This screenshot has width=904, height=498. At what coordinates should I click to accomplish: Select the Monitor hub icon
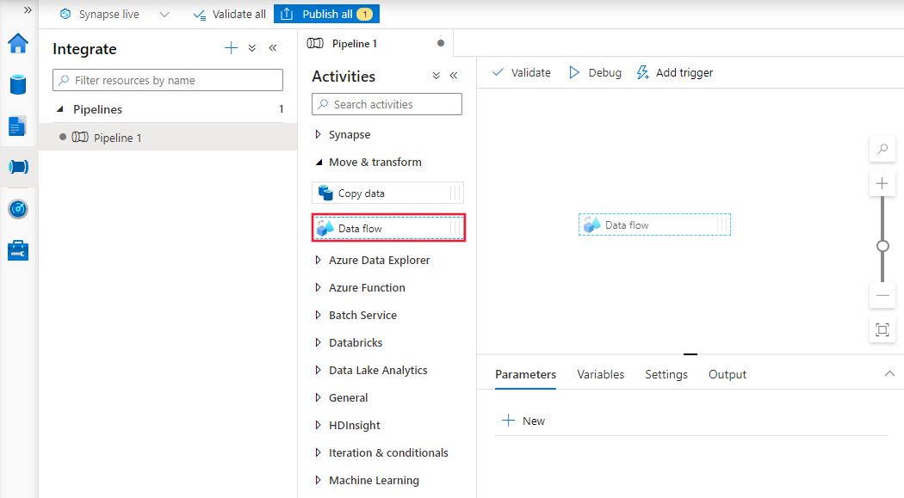(x=18, y=208)
